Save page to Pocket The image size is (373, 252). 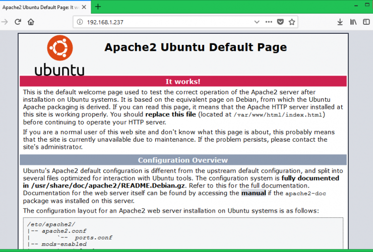point(280,22)
